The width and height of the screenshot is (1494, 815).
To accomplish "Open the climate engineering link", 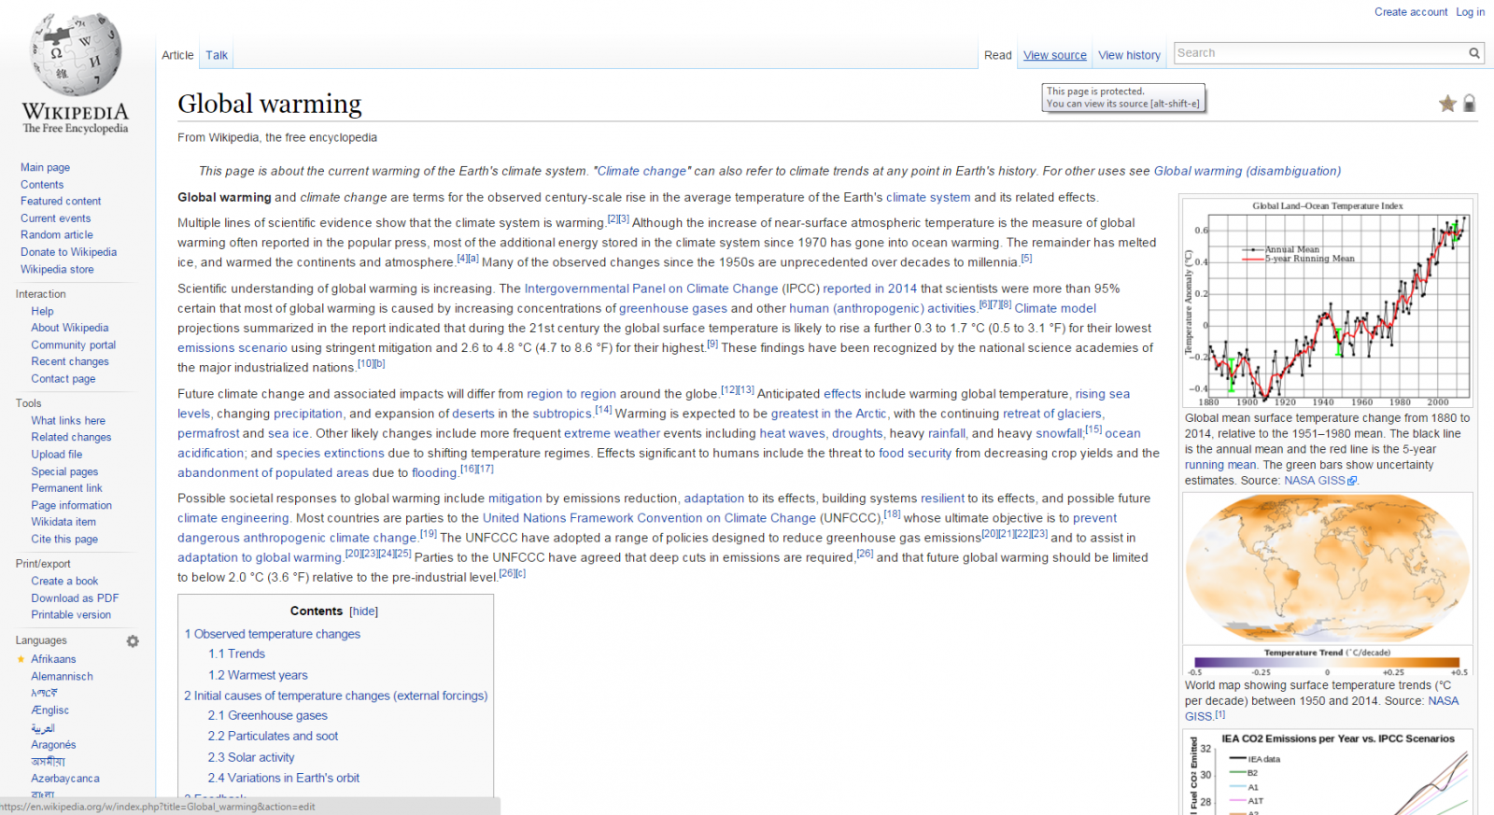I will (x=233, y=519).
